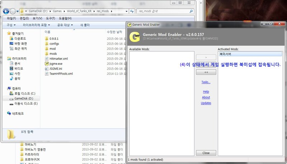Select 즐겨찾기 star icon in sidebar
Image resolution: width=287 pixels, height=164 pixels.
(x=9, y=33)
